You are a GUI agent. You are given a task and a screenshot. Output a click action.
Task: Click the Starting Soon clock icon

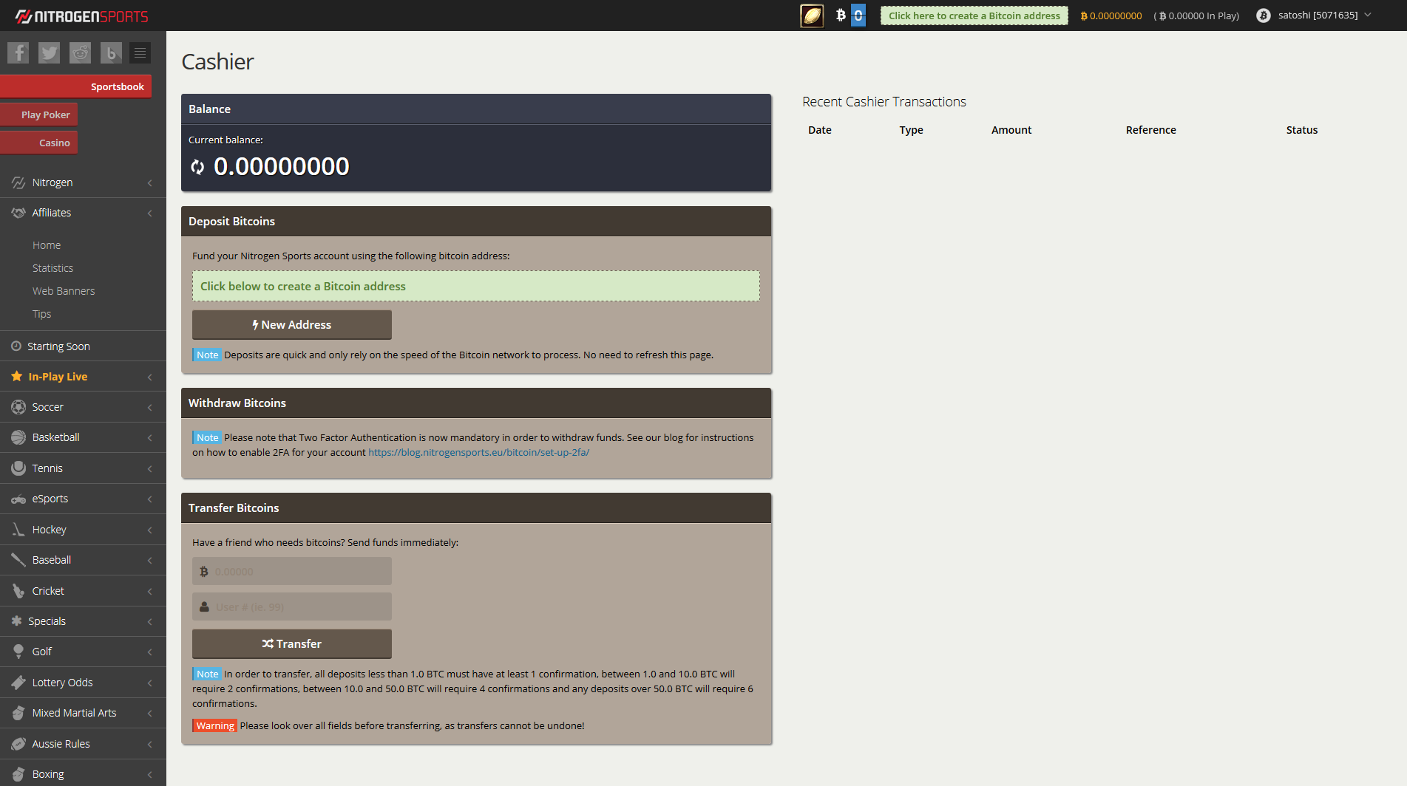tap(16, 346)
